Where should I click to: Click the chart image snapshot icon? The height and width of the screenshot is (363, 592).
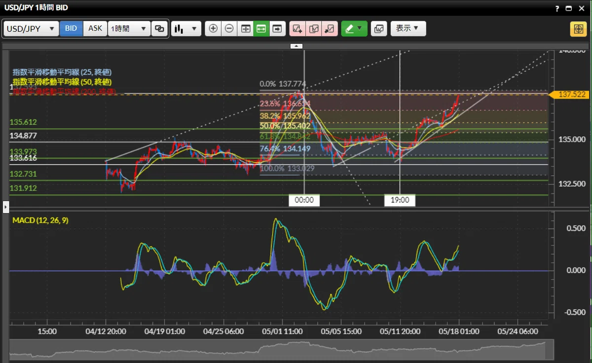379,29
